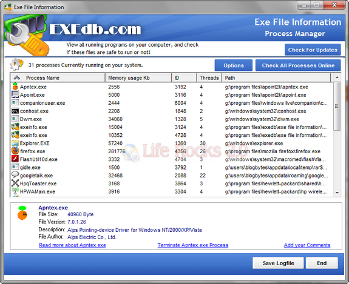This screenshot has height=284, width=349.
Task: Select the Apntex.exe process row
Action: tap(171, 87)
